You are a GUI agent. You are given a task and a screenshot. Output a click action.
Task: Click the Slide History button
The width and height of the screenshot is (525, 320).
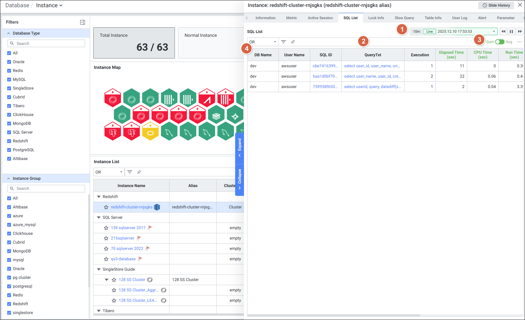pyautogui.click(x=496, y=5)
